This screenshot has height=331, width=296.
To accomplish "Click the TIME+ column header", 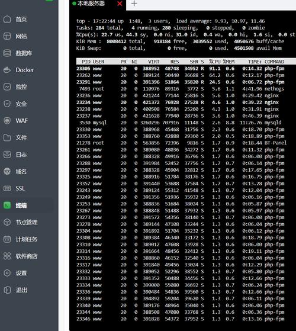I will pos(255,62).
